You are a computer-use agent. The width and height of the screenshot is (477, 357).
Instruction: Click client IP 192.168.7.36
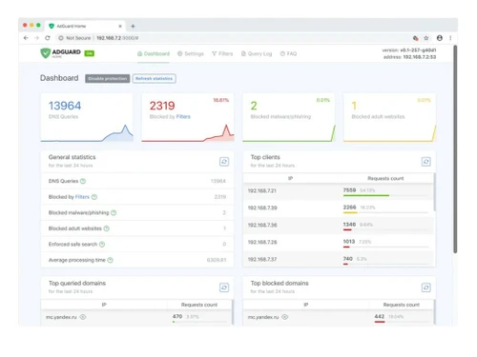pyautogui.click(x=262, y=226)
